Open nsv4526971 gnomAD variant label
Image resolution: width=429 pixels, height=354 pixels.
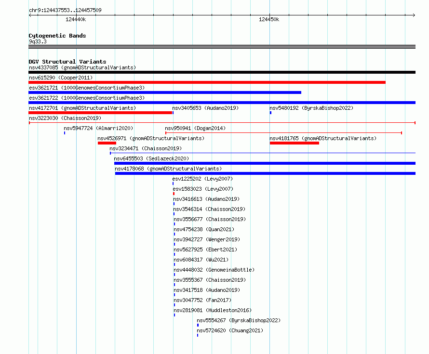[x=151, y=138]
